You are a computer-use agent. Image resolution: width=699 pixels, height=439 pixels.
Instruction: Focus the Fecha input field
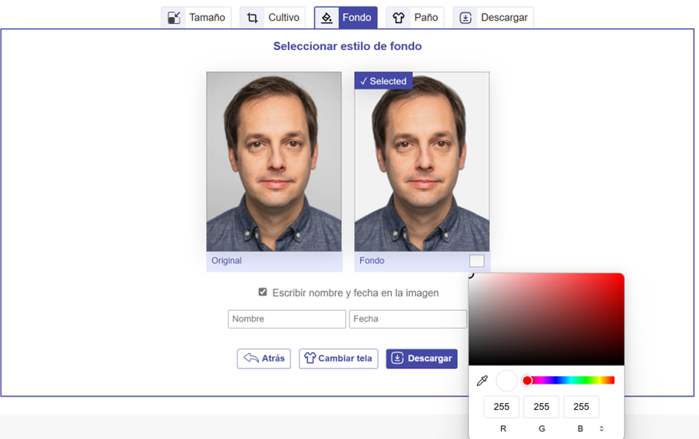(408, 319)
